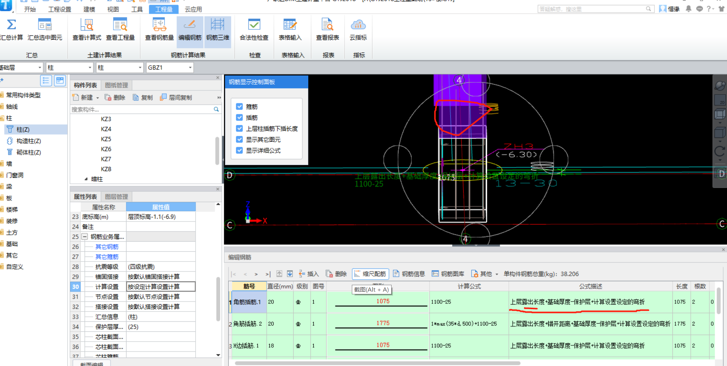Open the 云指标 cloud icon
This screenshot has width=727, height=366.
(x=358, y=25)
